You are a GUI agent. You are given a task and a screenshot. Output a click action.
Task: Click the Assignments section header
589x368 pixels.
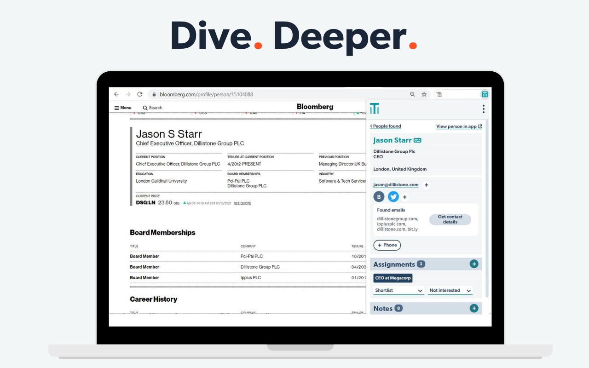point(426,264)
